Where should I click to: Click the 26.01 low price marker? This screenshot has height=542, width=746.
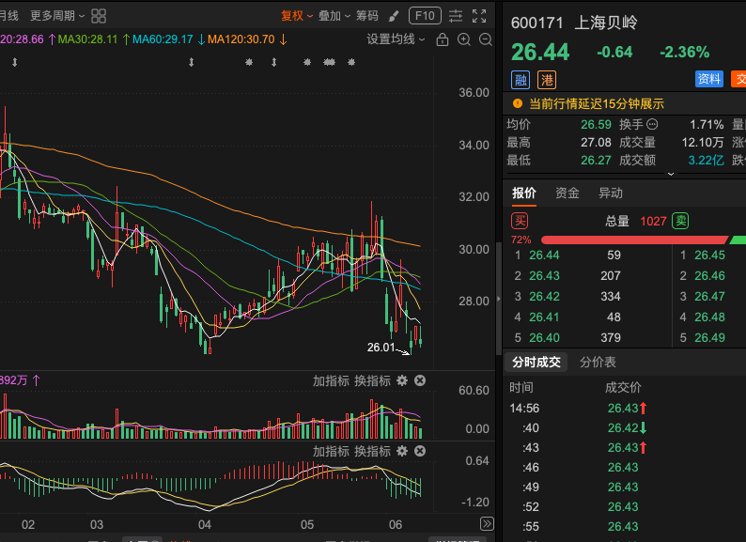381,348
